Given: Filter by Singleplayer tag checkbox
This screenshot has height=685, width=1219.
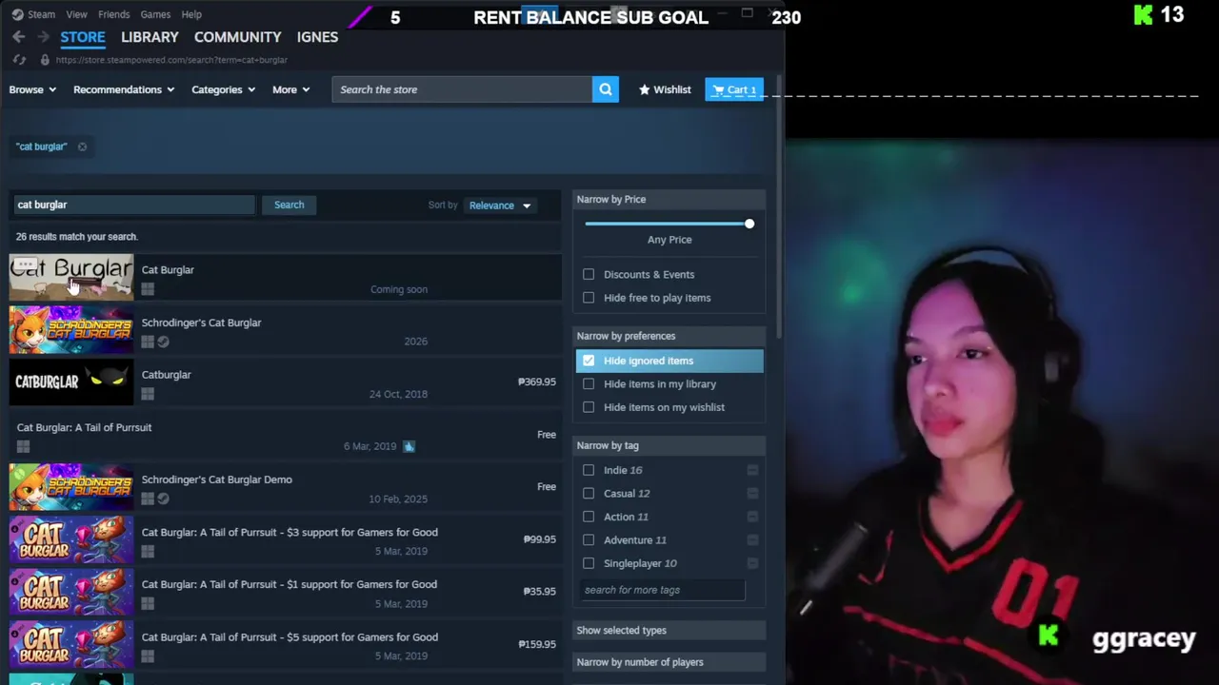Looking at the screenshot, I should 589,563.
